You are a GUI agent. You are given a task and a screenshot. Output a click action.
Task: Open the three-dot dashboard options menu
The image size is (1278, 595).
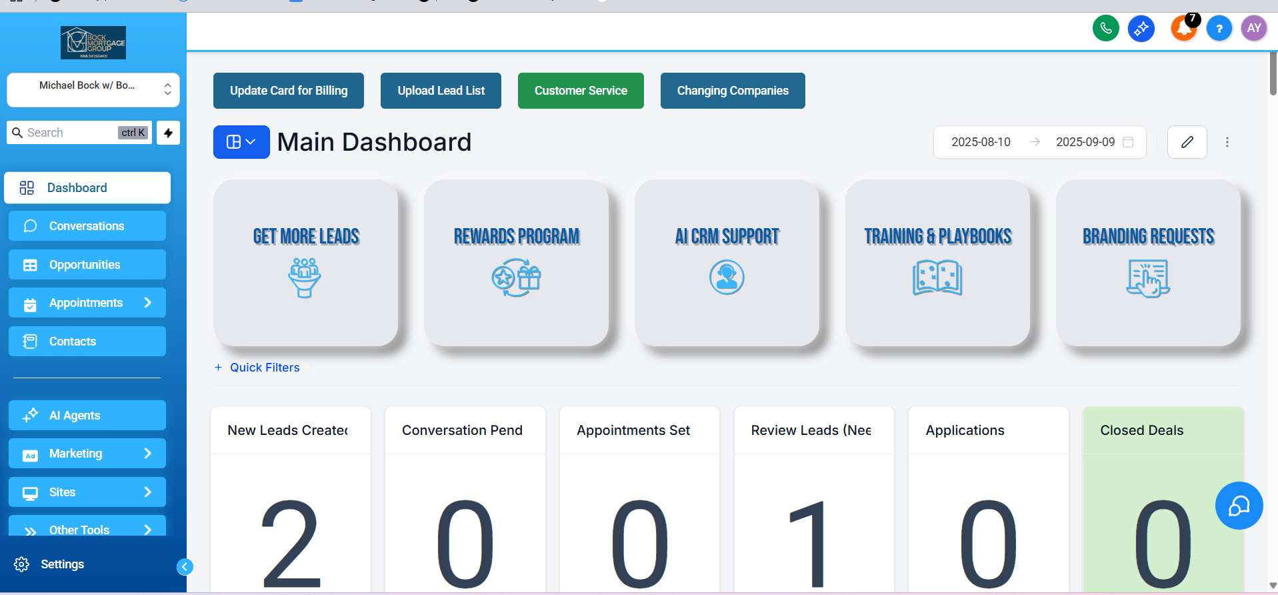tap(1227, 142)
